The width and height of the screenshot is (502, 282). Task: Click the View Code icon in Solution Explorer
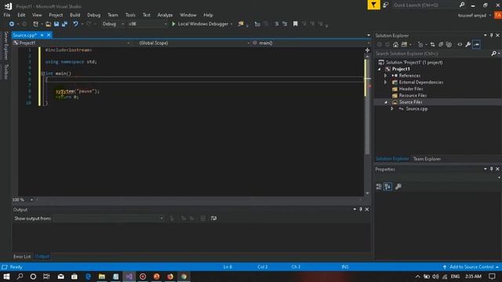click(460, 45)
